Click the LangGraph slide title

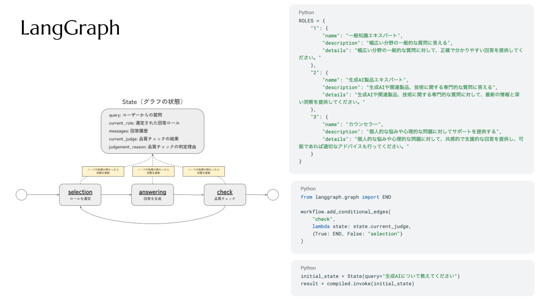pyautogui.click(x=70, y=28)
